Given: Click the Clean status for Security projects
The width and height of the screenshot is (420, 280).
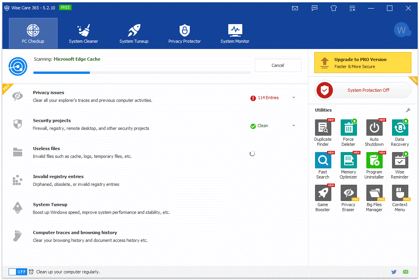Looking at the screenshot, I should pyautogui.click(x=263, y=126).
